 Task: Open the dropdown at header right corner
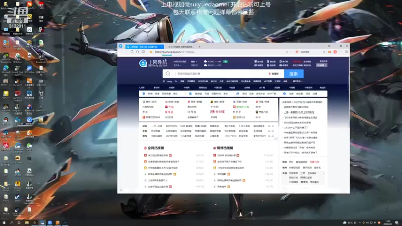tap(322, 65)
